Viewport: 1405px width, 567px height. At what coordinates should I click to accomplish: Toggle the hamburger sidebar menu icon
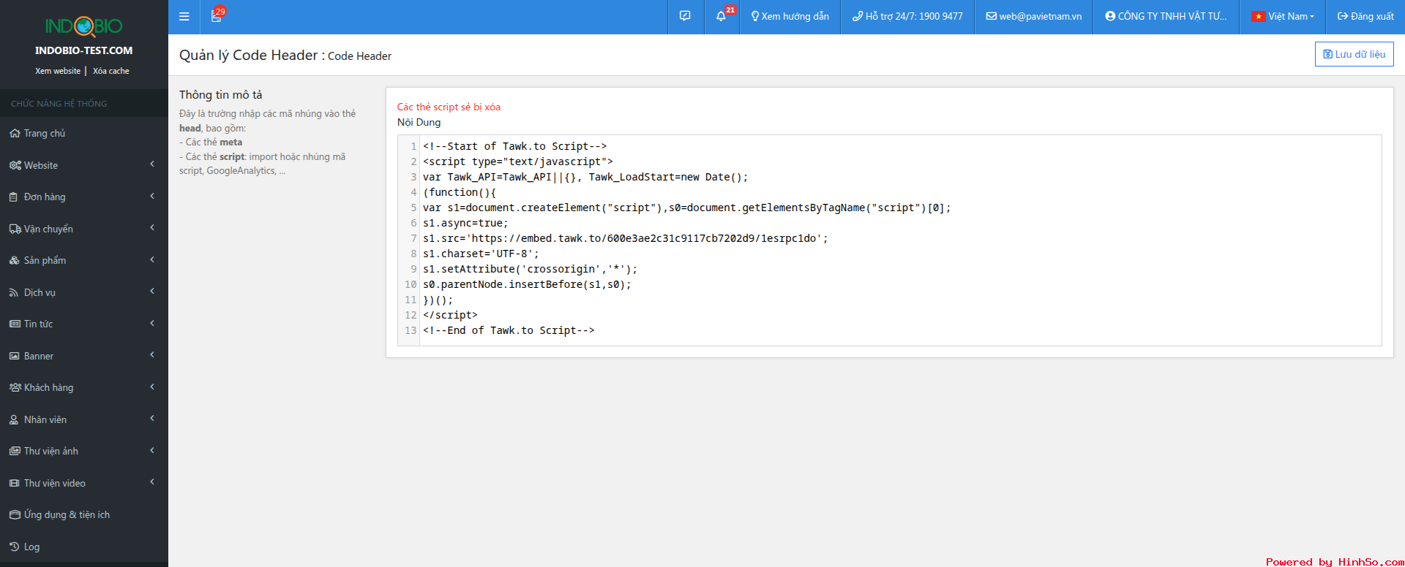pyautogui.click(x=184, y=17)
